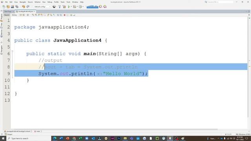Click the Open Project toolbar icon

click(12, 7)
